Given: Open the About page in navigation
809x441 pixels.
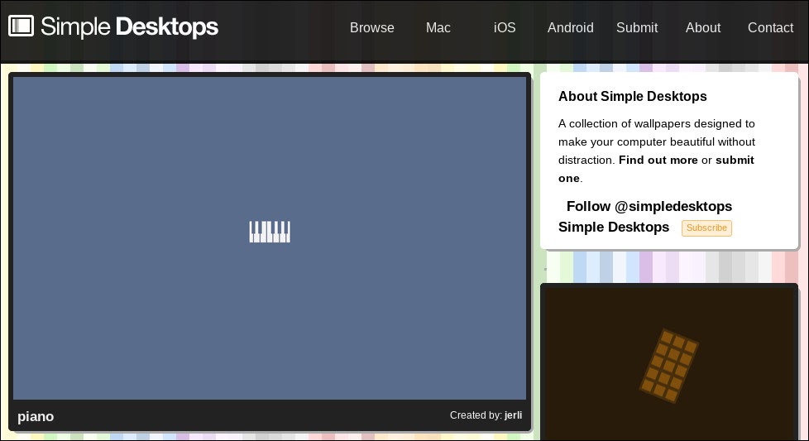Looking at the screenshot, I should [703, 28].
